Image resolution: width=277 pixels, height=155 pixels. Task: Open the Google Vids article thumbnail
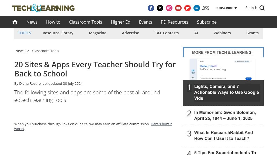[223, 69]
